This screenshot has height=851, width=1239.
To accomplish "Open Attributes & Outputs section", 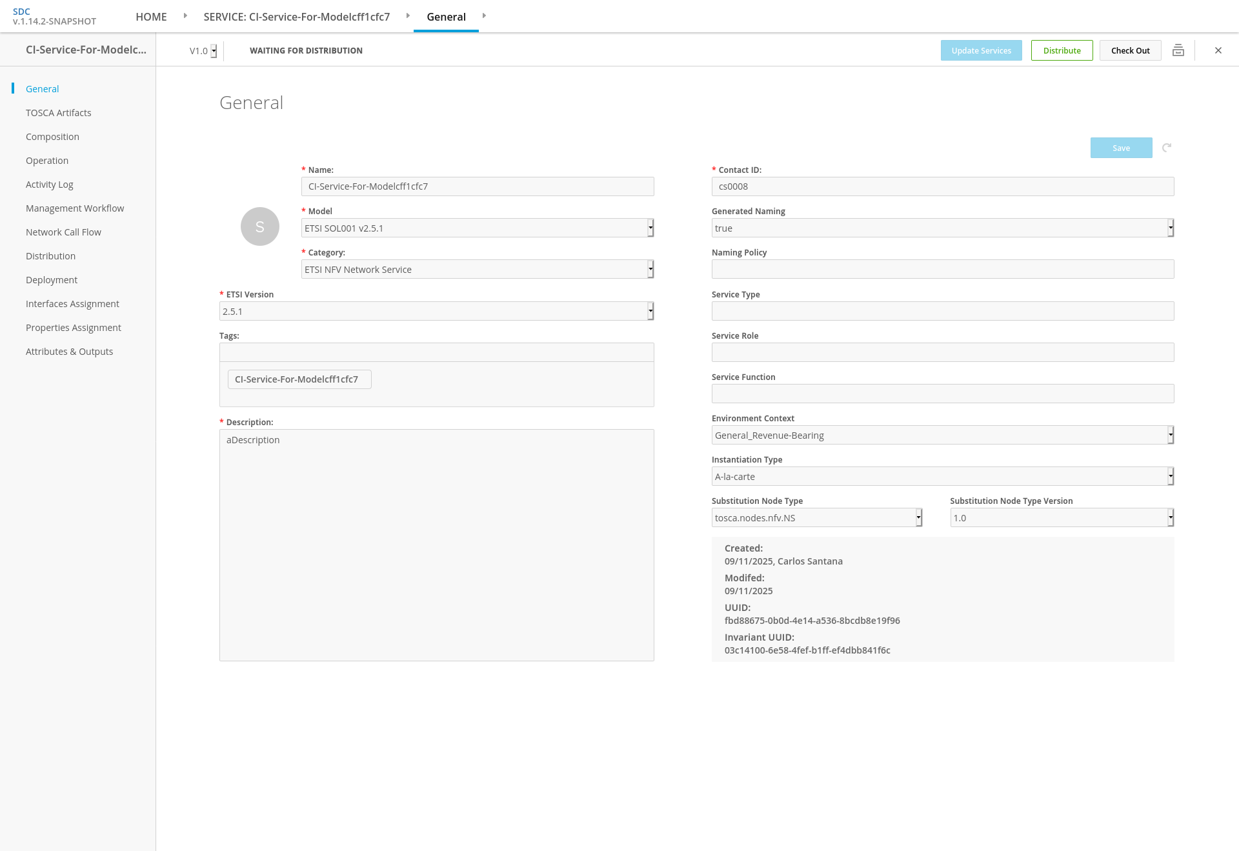I will [x=69, y=352].
